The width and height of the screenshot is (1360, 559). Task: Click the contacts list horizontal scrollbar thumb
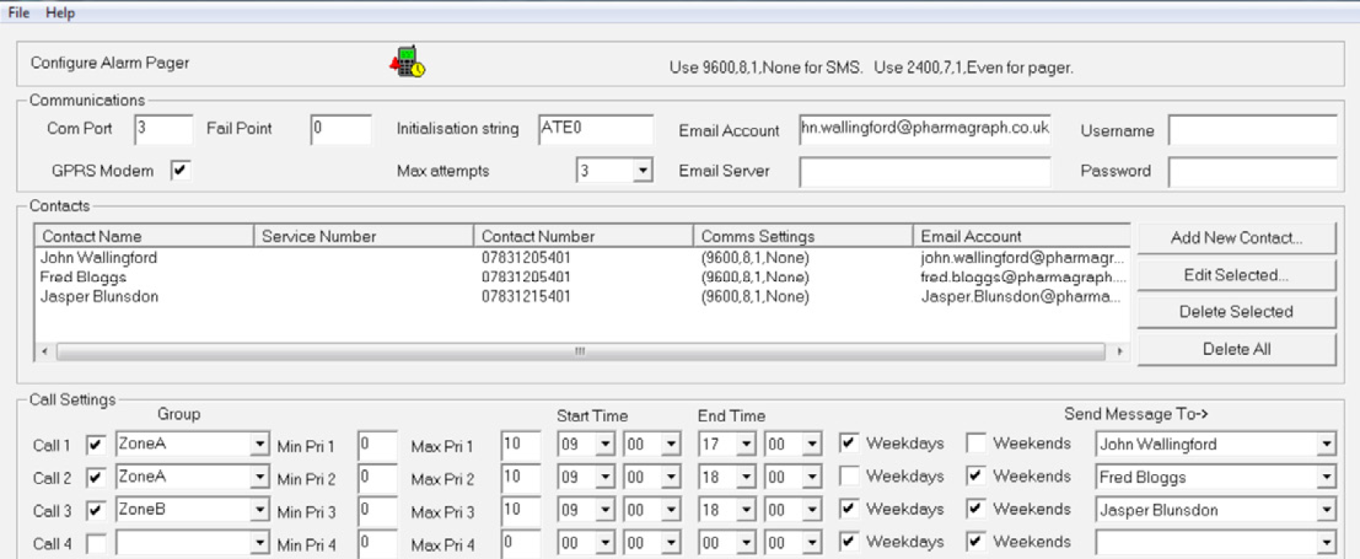pyautogui.click(x=581, y=351)
